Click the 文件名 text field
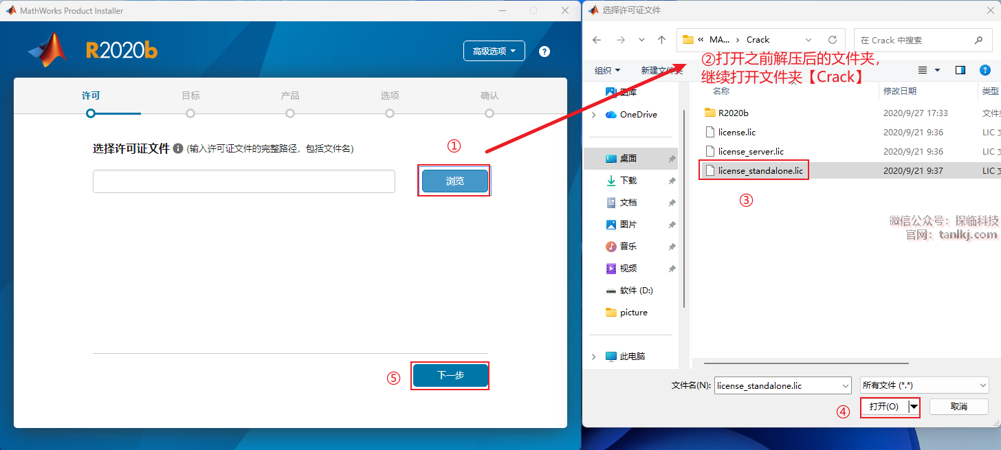 click(776, 385)
